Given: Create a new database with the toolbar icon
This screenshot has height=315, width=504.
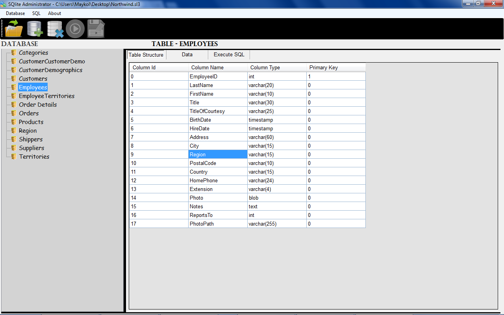Looking at the screenshot, I should pyautogui.click(x=34, y=28).
